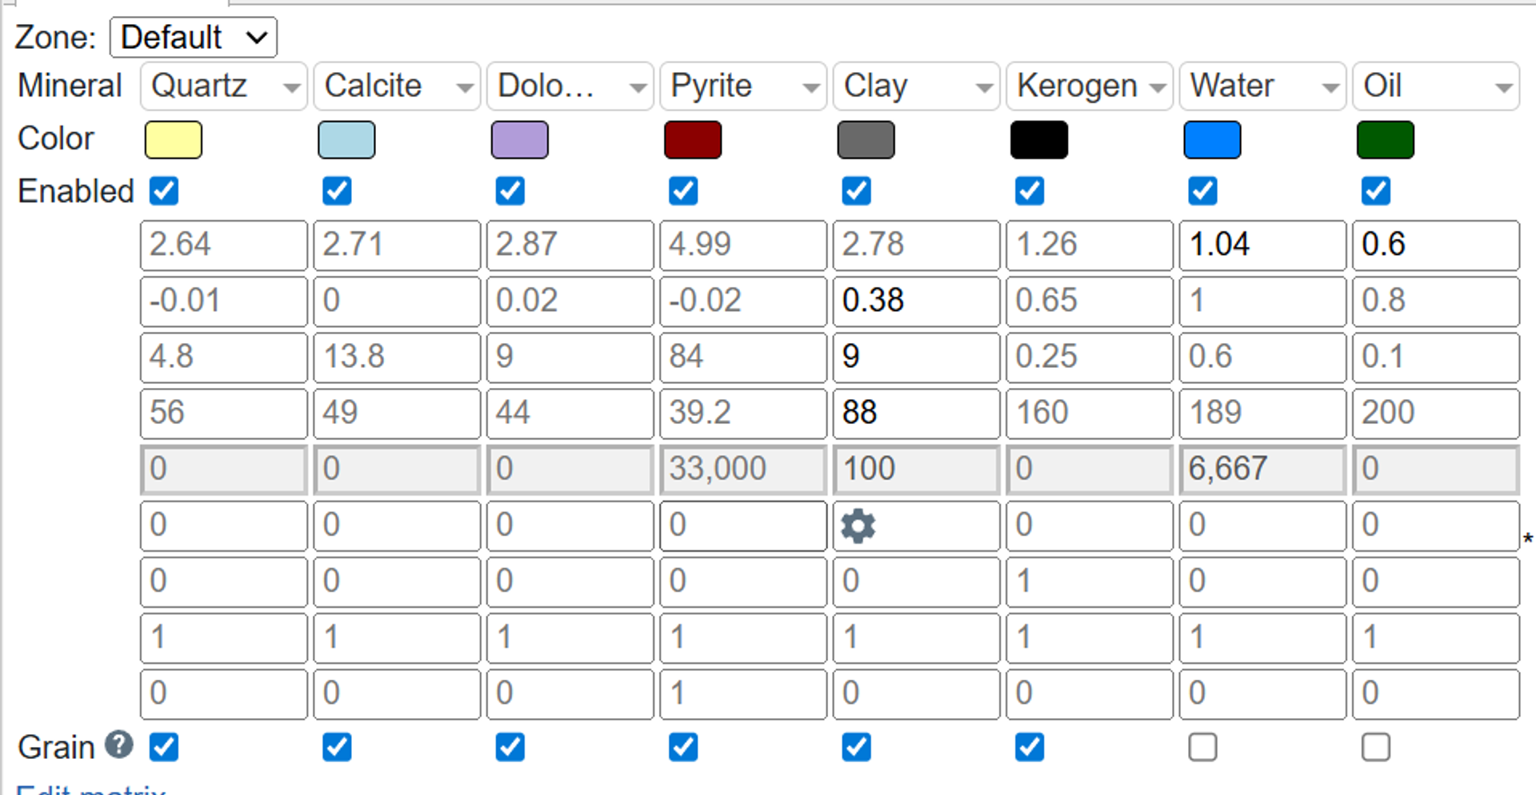Disable the Enabled checkbox for Quartz
The image size is (1536, 795).
(163, 190)
